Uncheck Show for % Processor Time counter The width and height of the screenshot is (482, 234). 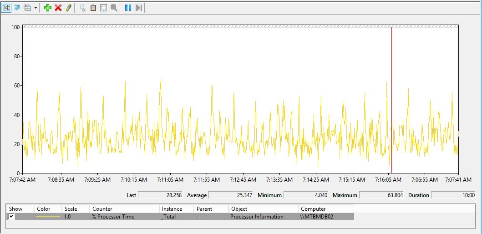[12, 217]
